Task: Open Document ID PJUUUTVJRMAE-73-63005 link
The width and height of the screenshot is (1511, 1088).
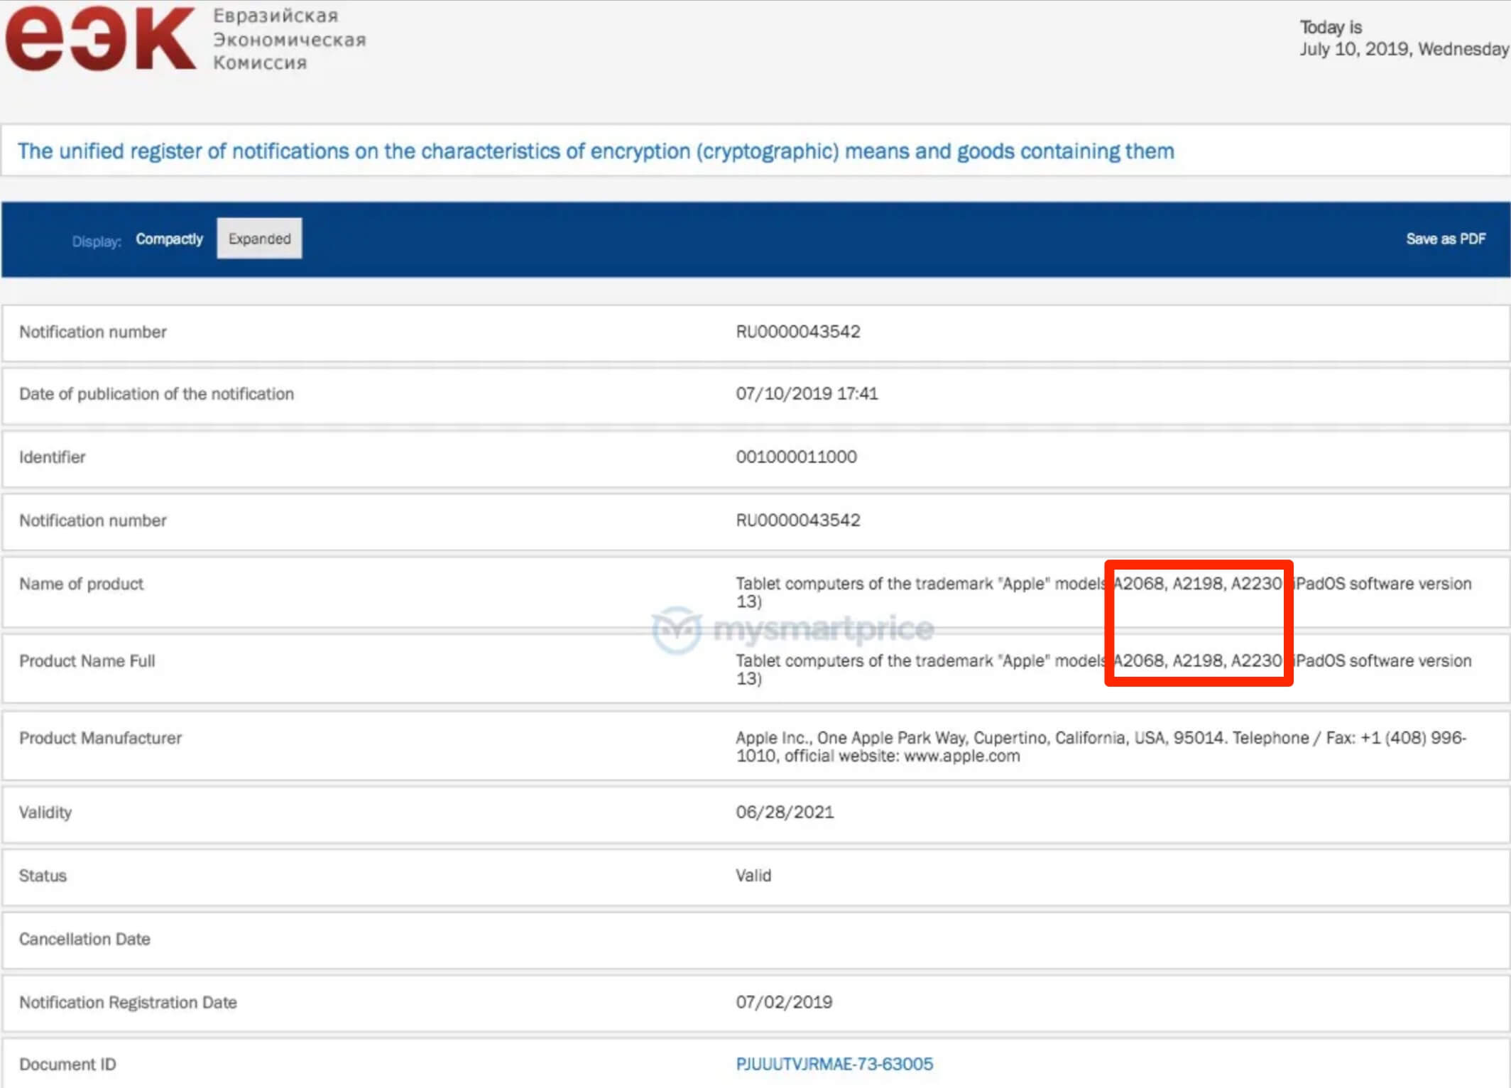Action: [834, 1064]
